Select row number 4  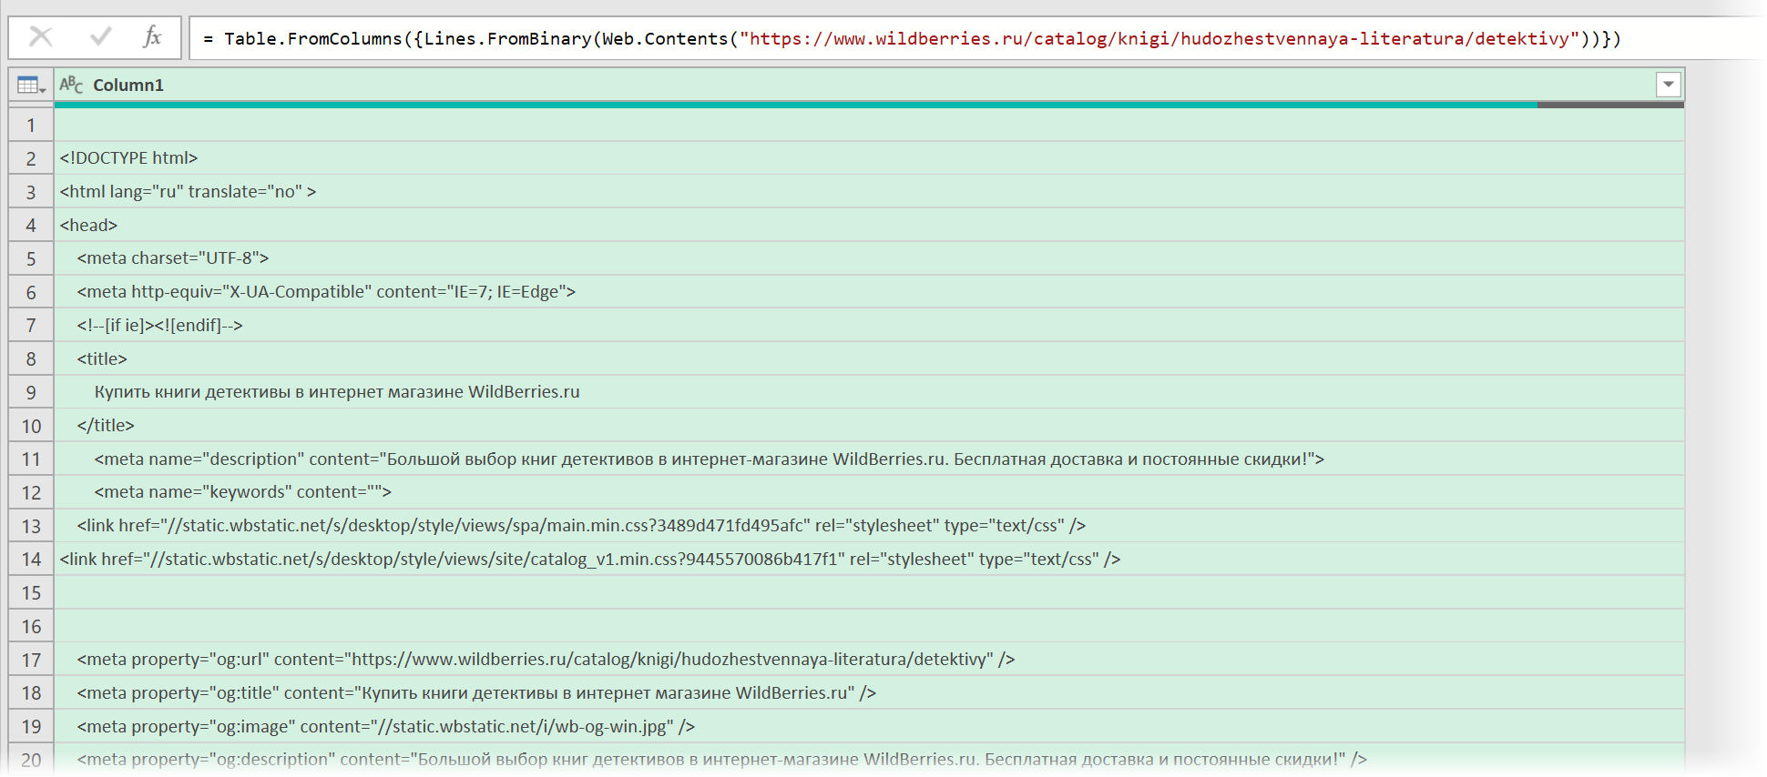(31, 225)
